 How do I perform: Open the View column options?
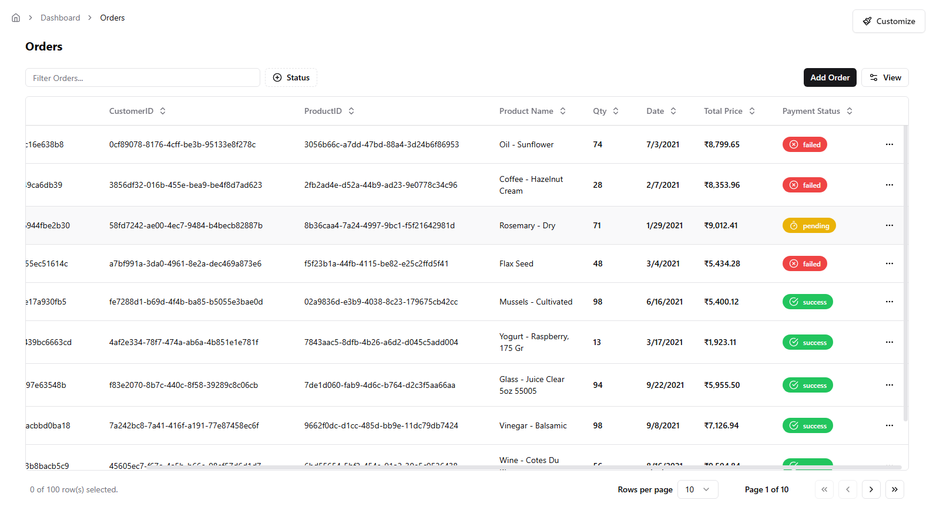[x=885, y=77]
